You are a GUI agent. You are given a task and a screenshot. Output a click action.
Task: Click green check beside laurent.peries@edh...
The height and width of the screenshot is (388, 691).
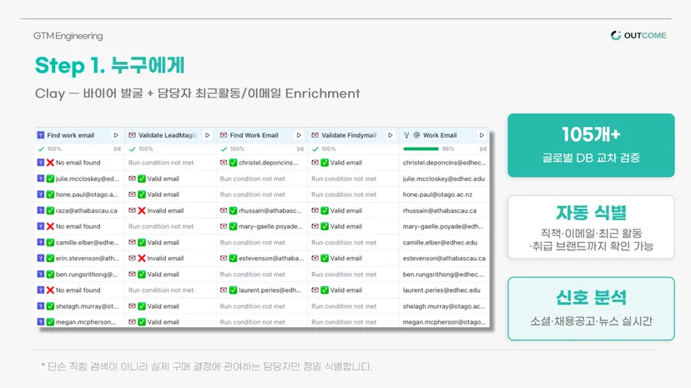click(233, 290)
